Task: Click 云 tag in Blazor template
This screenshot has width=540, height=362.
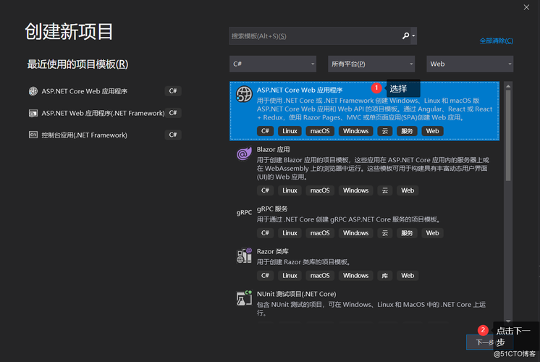Action: click(x=384, y=190)
